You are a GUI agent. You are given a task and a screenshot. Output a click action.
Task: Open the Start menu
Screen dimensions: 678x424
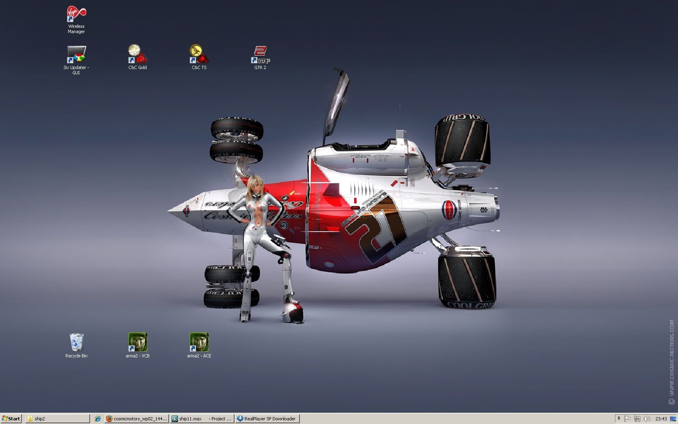11,419
